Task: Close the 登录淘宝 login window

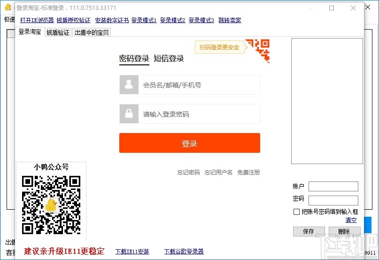Action: [x=353, y=8]
